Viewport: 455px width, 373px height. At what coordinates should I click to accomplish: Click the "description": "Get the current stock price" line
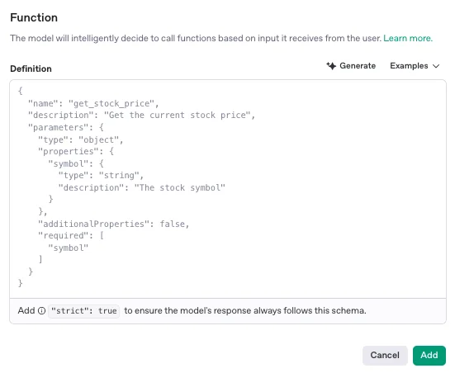coord(141,116)
